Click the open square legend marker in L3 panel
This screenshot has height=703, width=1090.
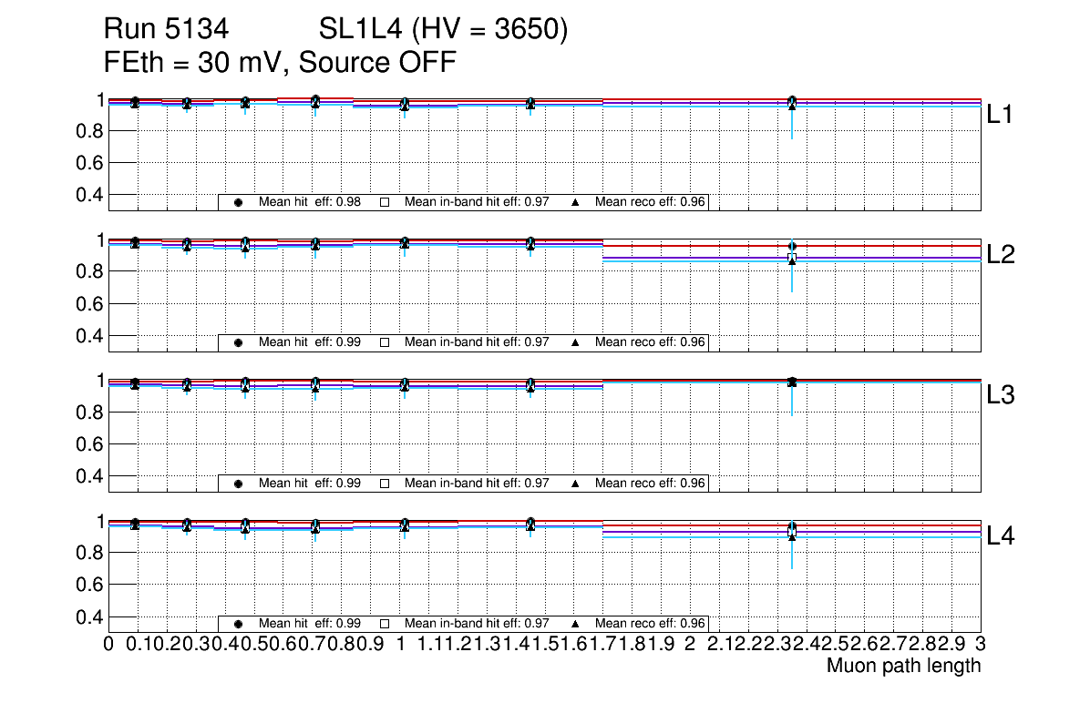[385, 484]
